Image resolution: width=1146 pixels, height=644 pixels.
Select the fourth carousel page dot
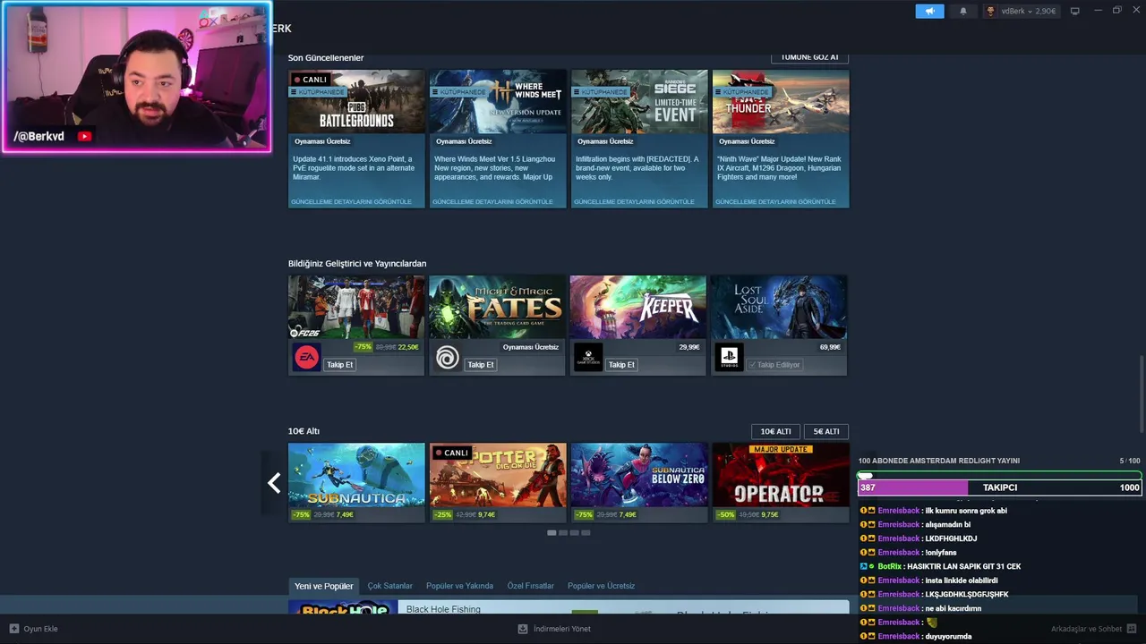pyautogui.click(x=586, y=533)
